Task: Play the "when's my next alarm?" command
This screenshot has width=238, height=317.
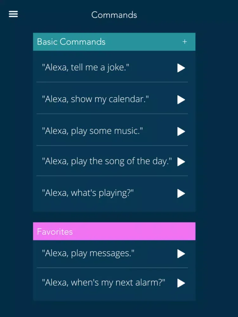Action: click(x=181, y=283)
